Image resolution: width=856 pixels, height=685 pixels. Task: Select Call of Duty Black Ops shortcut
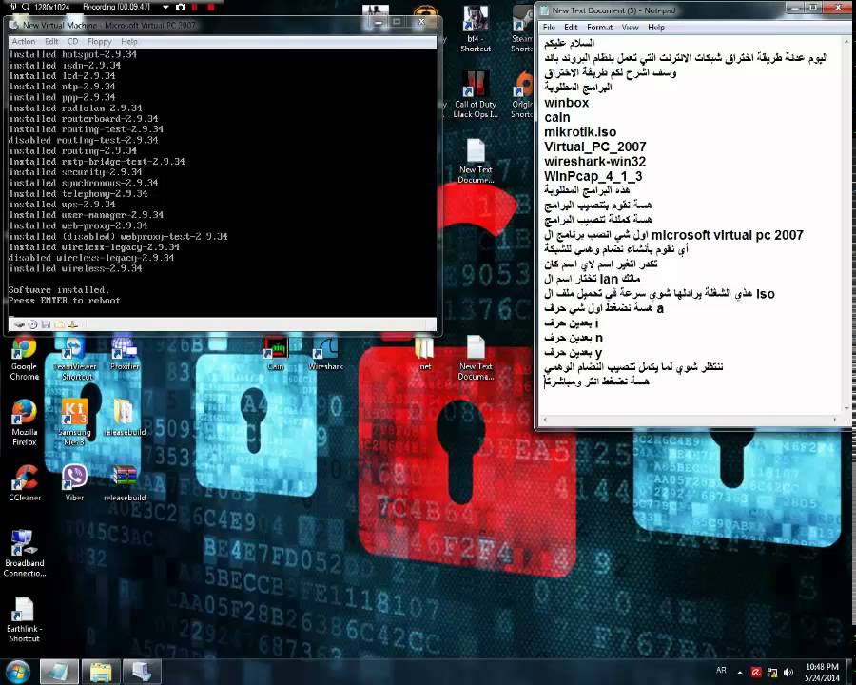(476, 94)
